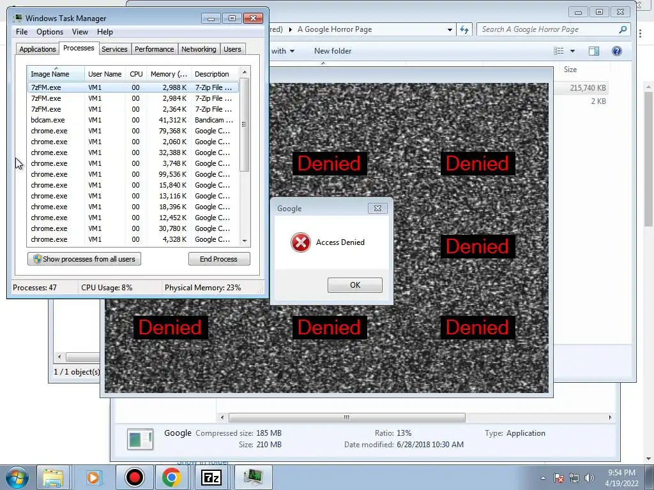The height and width of the screenshot is (490, 654).
Task: Switch to the Users tab
Action: (232, 49)
